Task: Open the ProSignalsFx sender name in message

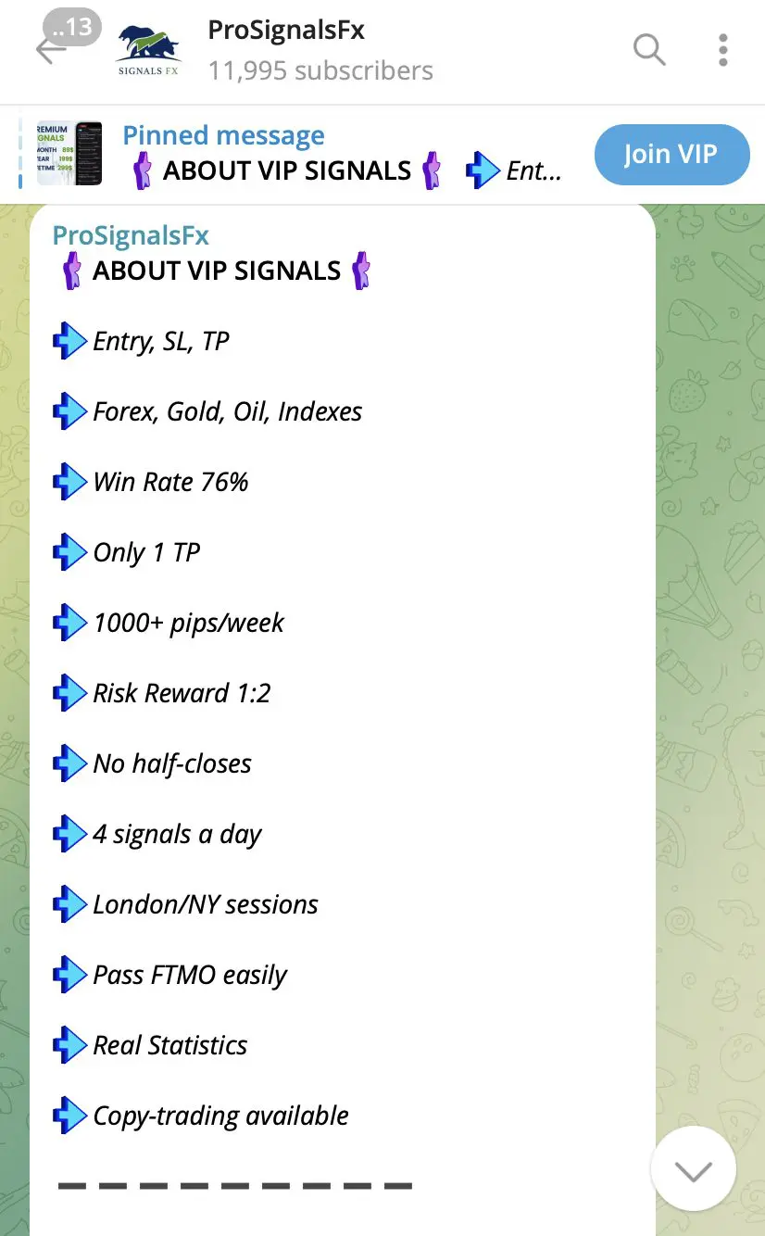Action: coord(131,235)
